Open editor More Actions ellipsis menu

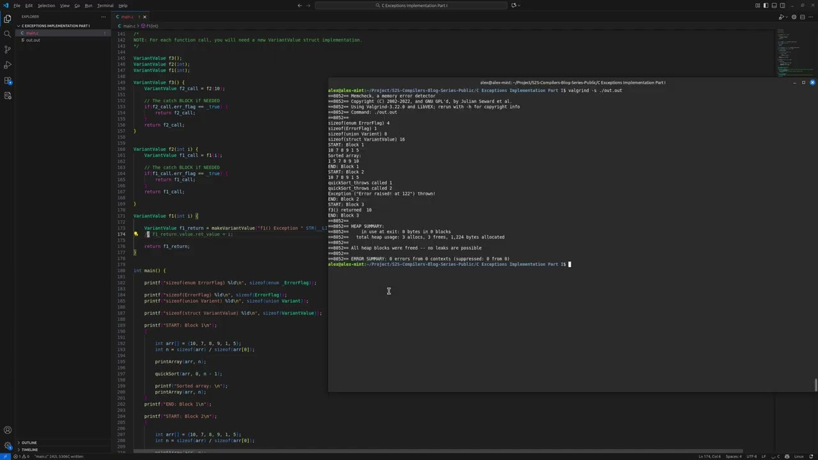(x=811, y=17)
